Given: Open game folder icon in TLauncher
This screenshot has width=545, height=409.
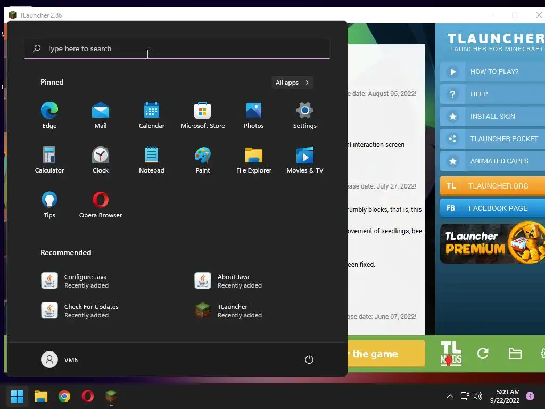Looking at the screenshot, I should (515, 354).
